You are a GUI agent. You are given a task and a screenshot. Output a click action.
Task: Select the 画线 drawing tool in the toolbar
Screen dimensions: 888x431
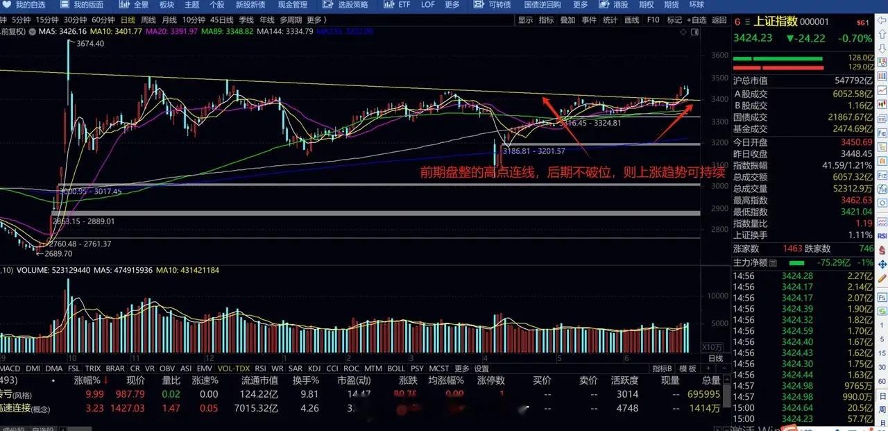(633, 20)
